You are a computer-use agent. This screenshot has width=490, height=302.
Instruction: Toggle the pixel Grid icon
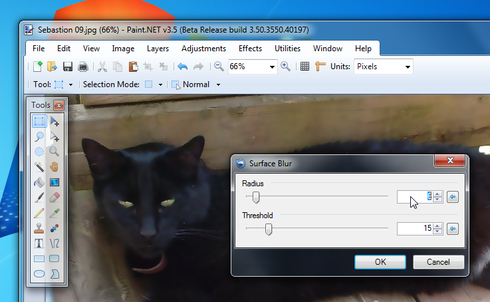305,67
